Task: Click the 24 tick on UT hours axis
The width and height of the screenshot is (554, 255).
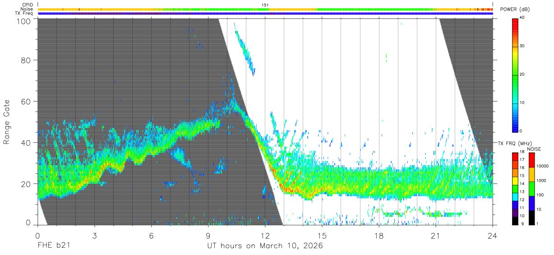Action: coord(492,236)
